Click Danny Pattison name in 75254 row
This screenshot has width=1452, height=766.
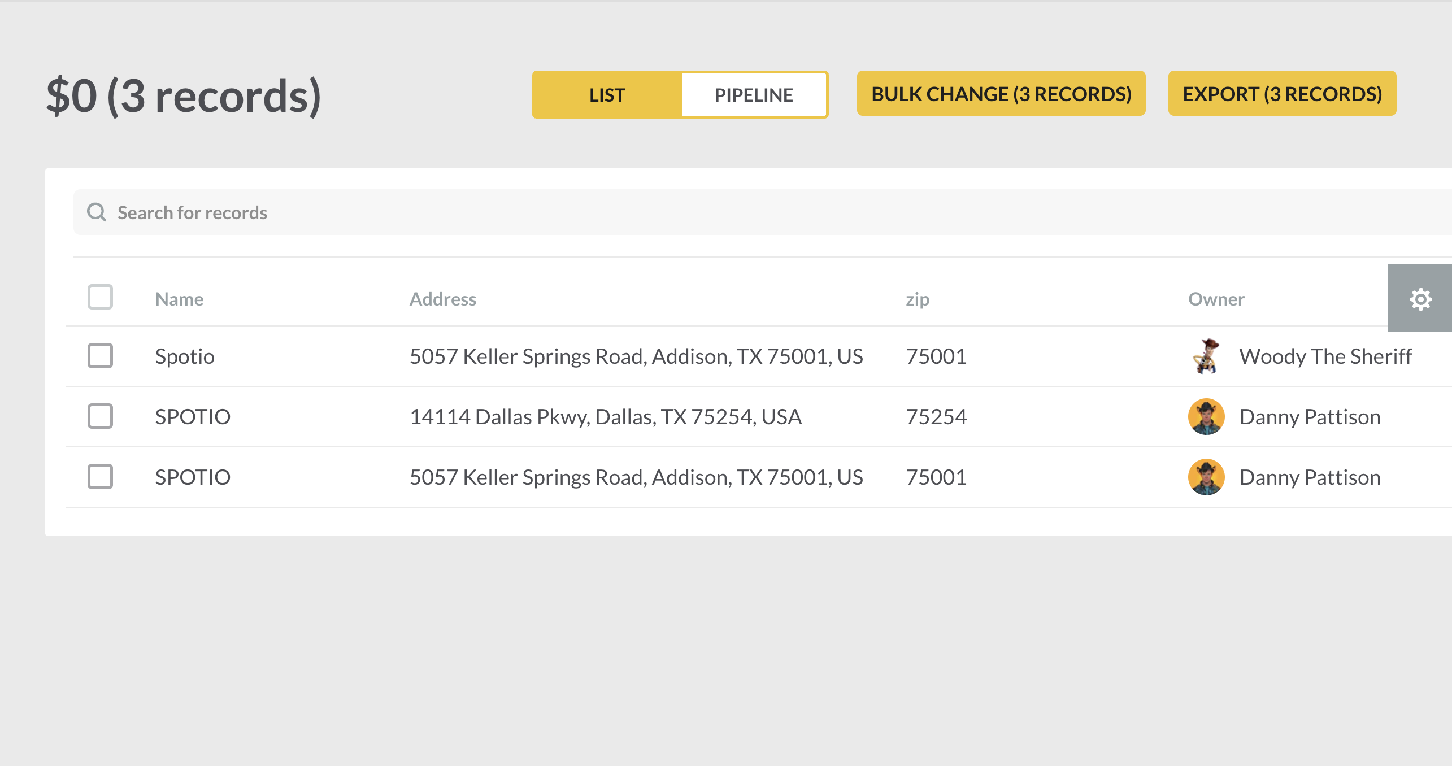[1310, 417]
